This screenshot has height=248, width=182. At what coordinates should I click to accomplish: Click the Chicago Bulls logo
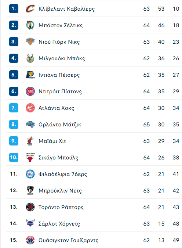(30, 158)
